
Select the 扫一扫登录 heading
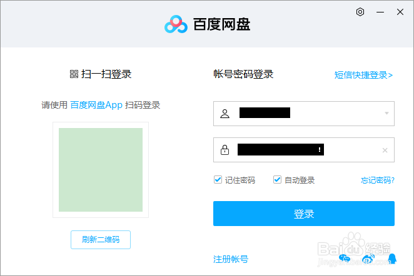(101, 74)
